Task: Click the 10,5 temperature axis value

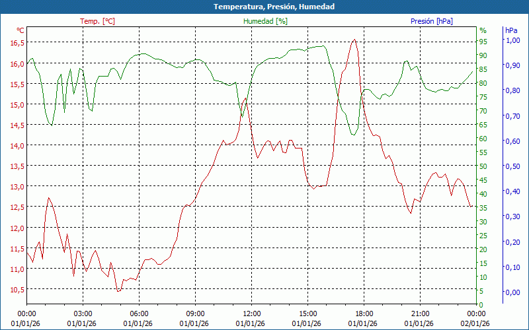Action: pos(17,290)
